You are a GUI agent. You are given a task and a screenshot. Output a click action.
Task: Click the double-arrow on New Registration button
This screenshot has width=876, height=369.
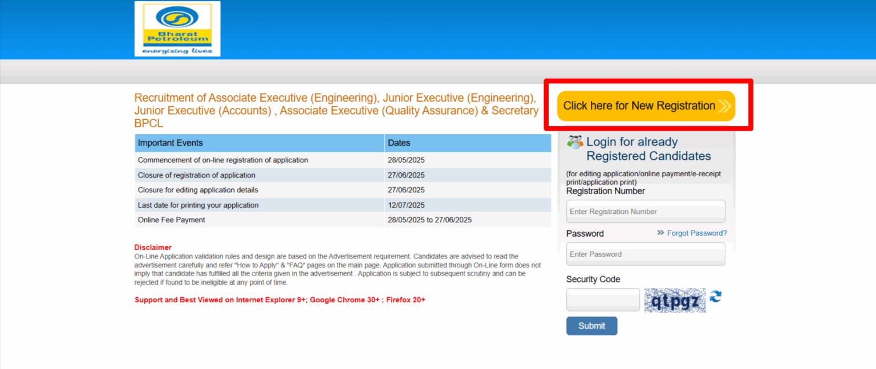click(x=725, y=106)
